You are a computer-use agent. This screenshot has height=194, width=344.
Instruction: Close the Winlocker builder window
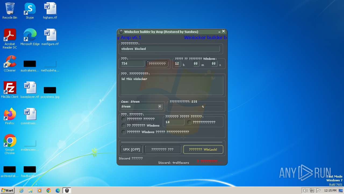(224, 32)
